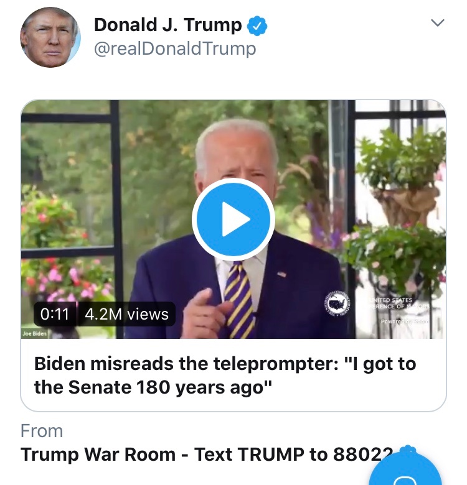Click the "From" label under the card
The width and height of the screenshot is (467, 485).
pos(42,431)
